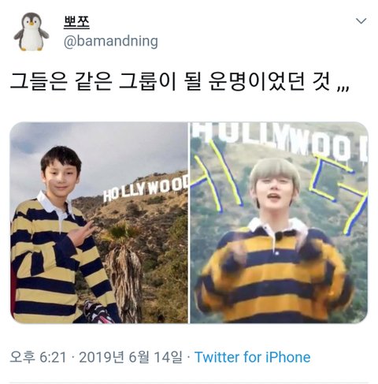Viewport: 378px width, 384px height.
Task: Click the 2019년 6월 14일 date
Action: pyautogui.click(x=131, y=357)
